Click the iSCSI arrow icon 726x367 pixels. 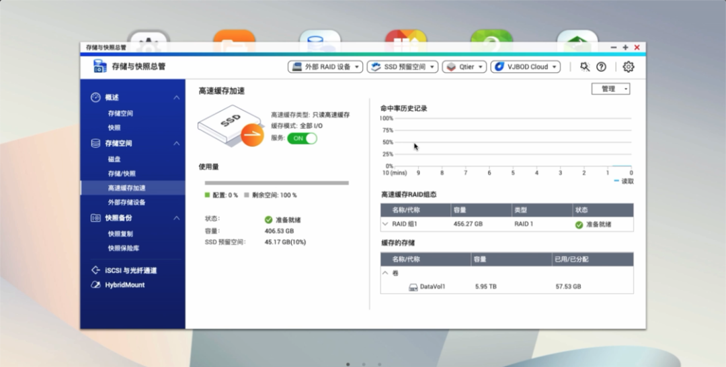(95, 270)
